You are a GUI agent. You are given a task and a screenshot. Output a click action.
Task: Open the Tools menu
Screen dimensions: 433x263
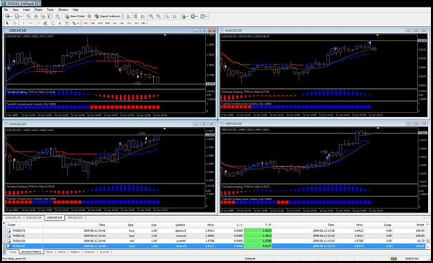pyautogui.click(x=50, y=10)
